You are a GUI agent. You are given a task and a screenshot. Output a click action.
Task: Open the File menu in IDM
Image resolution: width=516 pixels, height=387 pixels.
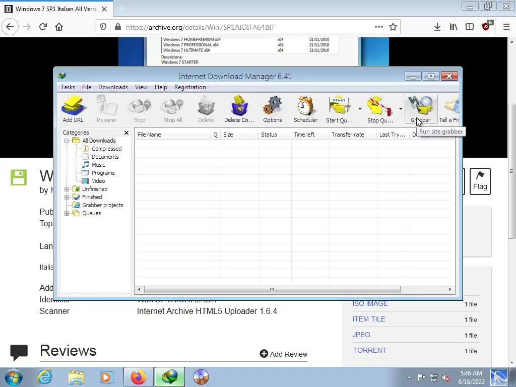(x=87, y=87)
